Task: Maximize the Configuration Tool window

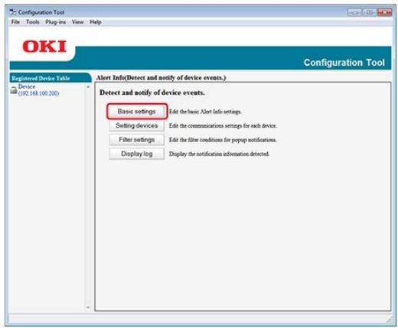Action: (369, 12)
